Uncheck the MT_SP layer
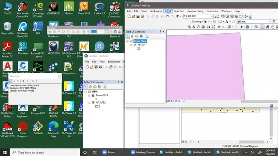Image resolution: width=278 pixels, height=156 pixels. (135, 45)
